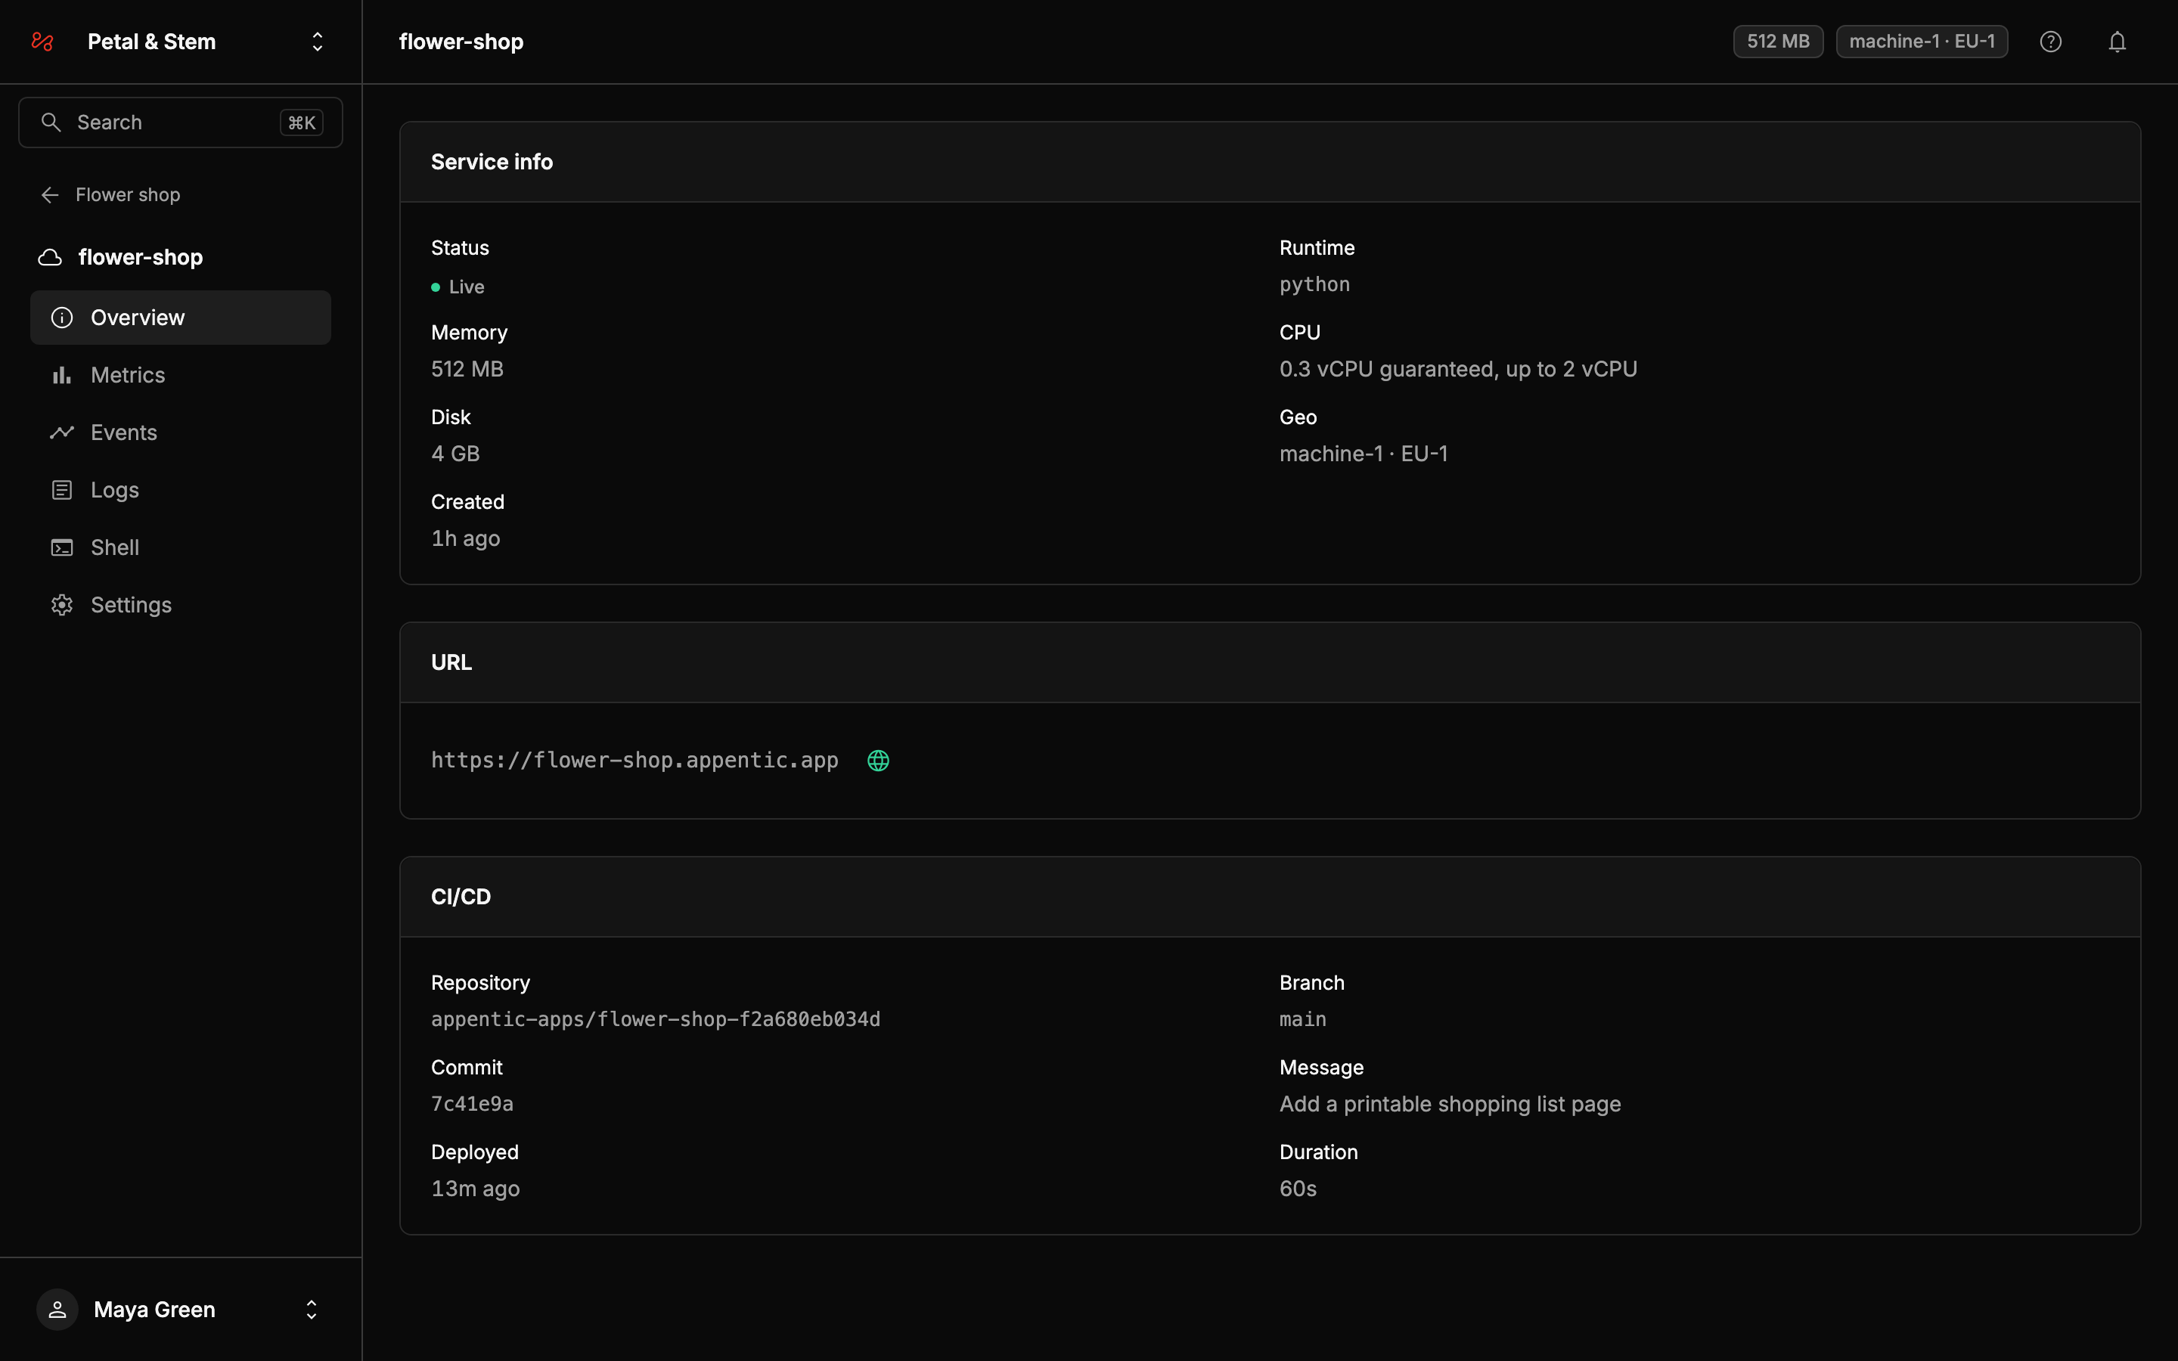The image size is (2178, 1361).
Task: Click the Live status indicator
Action: pyautogui.click(x=458, y=287)
